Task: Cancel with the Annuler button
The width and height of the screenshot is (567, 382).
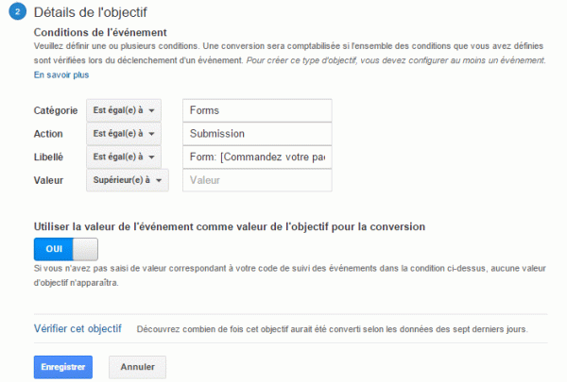Action: [137, 366]
